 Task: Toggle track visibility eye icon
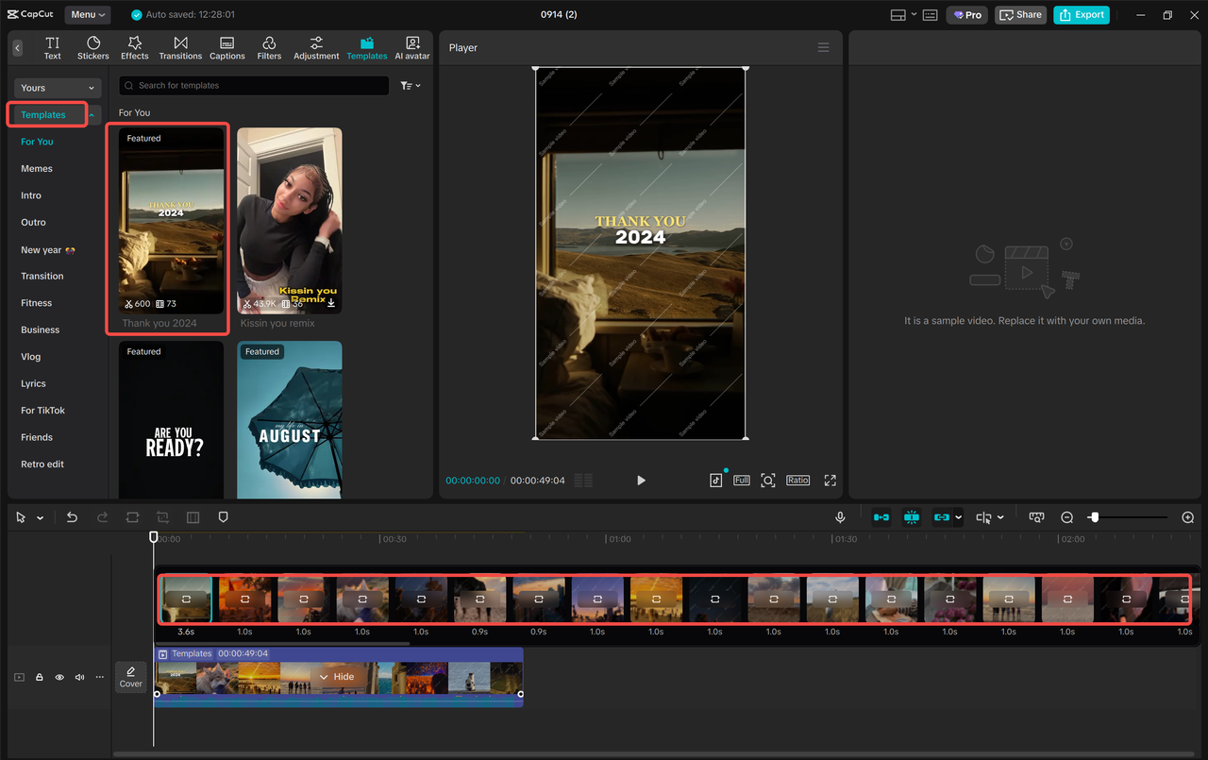(59, 677)
